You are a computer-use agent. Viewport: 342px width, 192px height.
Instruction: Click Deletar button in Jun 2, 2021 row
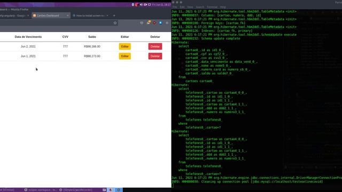pos(155,46)
